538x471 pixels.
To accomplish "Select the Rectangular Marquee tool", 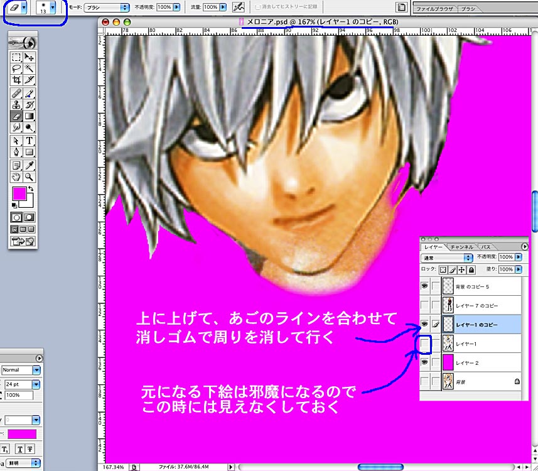I will (x=16, y=57).
